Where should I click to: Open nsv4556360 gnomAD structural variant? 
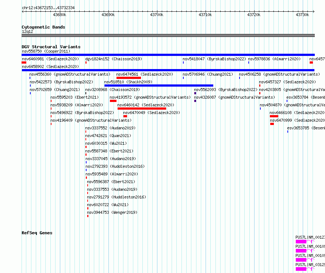click(x=70, y=74)
